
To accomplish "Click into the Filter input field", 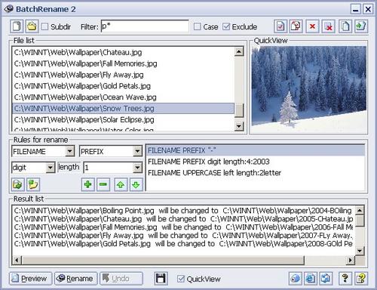I will (145, 26).
